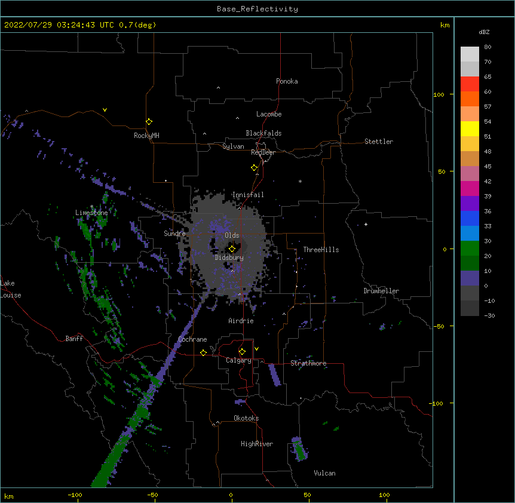This screenshot has width=515, height=503.
Task: Click the white asterisk marker east of Innisfail
Action: [300, 181]
